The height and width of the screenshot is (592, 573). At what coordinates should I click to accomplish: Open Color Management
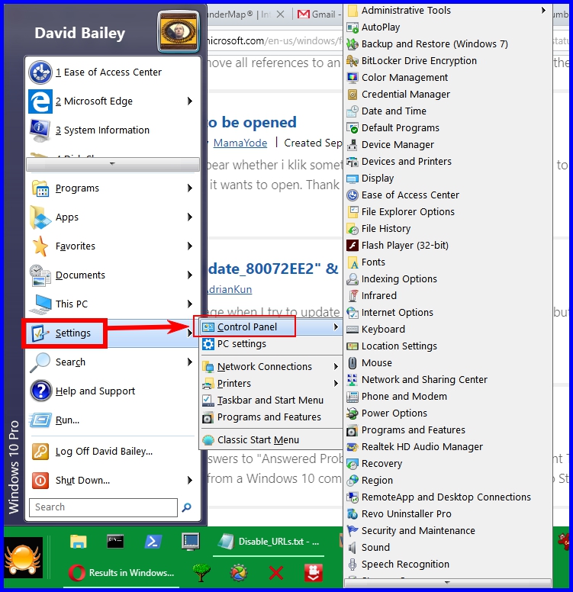pyautogui.click(x=448, y=77)
